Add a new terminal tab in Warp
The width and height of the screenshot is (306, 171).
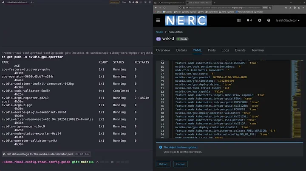tap(31, 2)
